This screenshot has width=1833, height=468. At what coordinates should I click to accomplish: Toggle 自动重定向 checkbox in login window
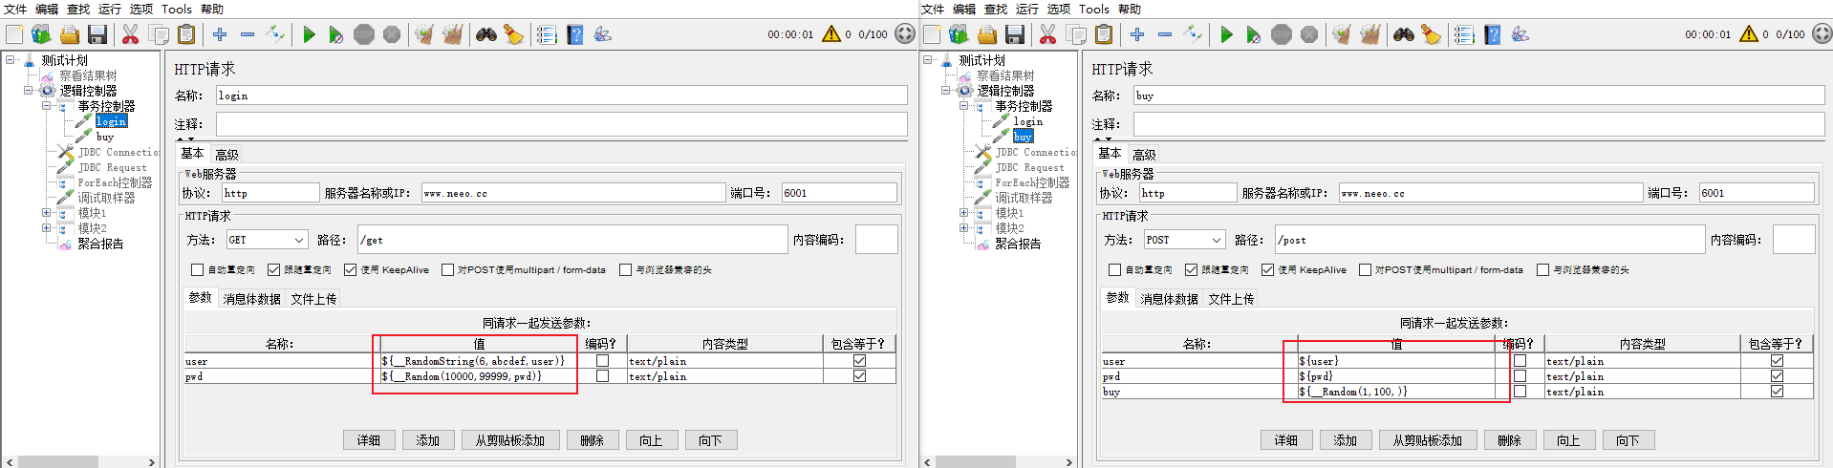tap(198, 269)
